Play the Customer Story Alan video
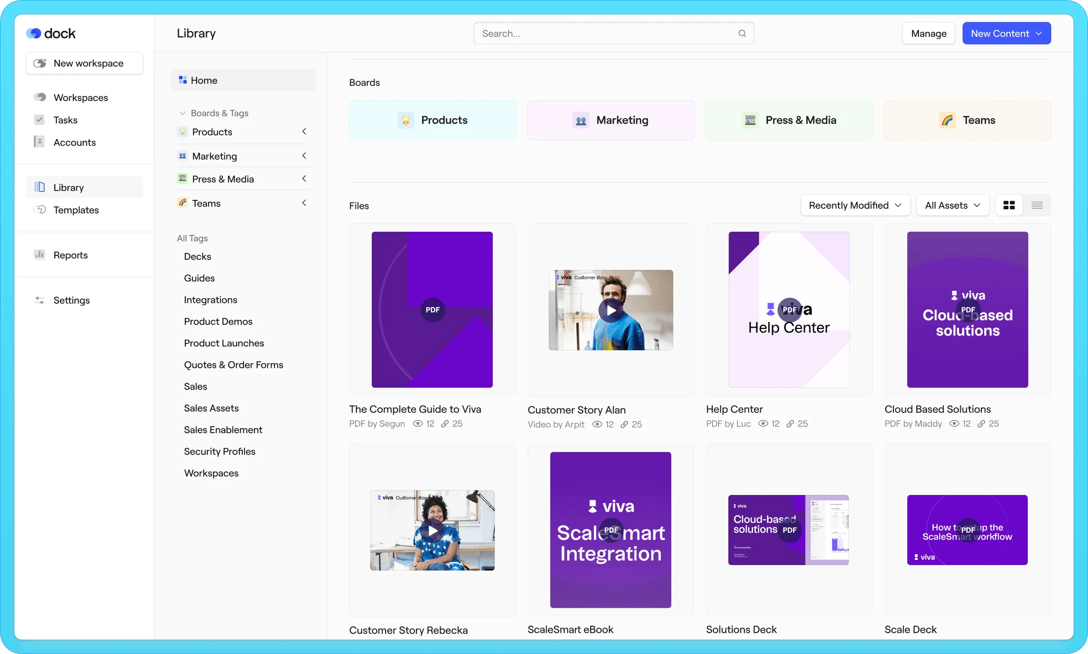The height and width of the screenshot is (654, 1088). point(611,310)
